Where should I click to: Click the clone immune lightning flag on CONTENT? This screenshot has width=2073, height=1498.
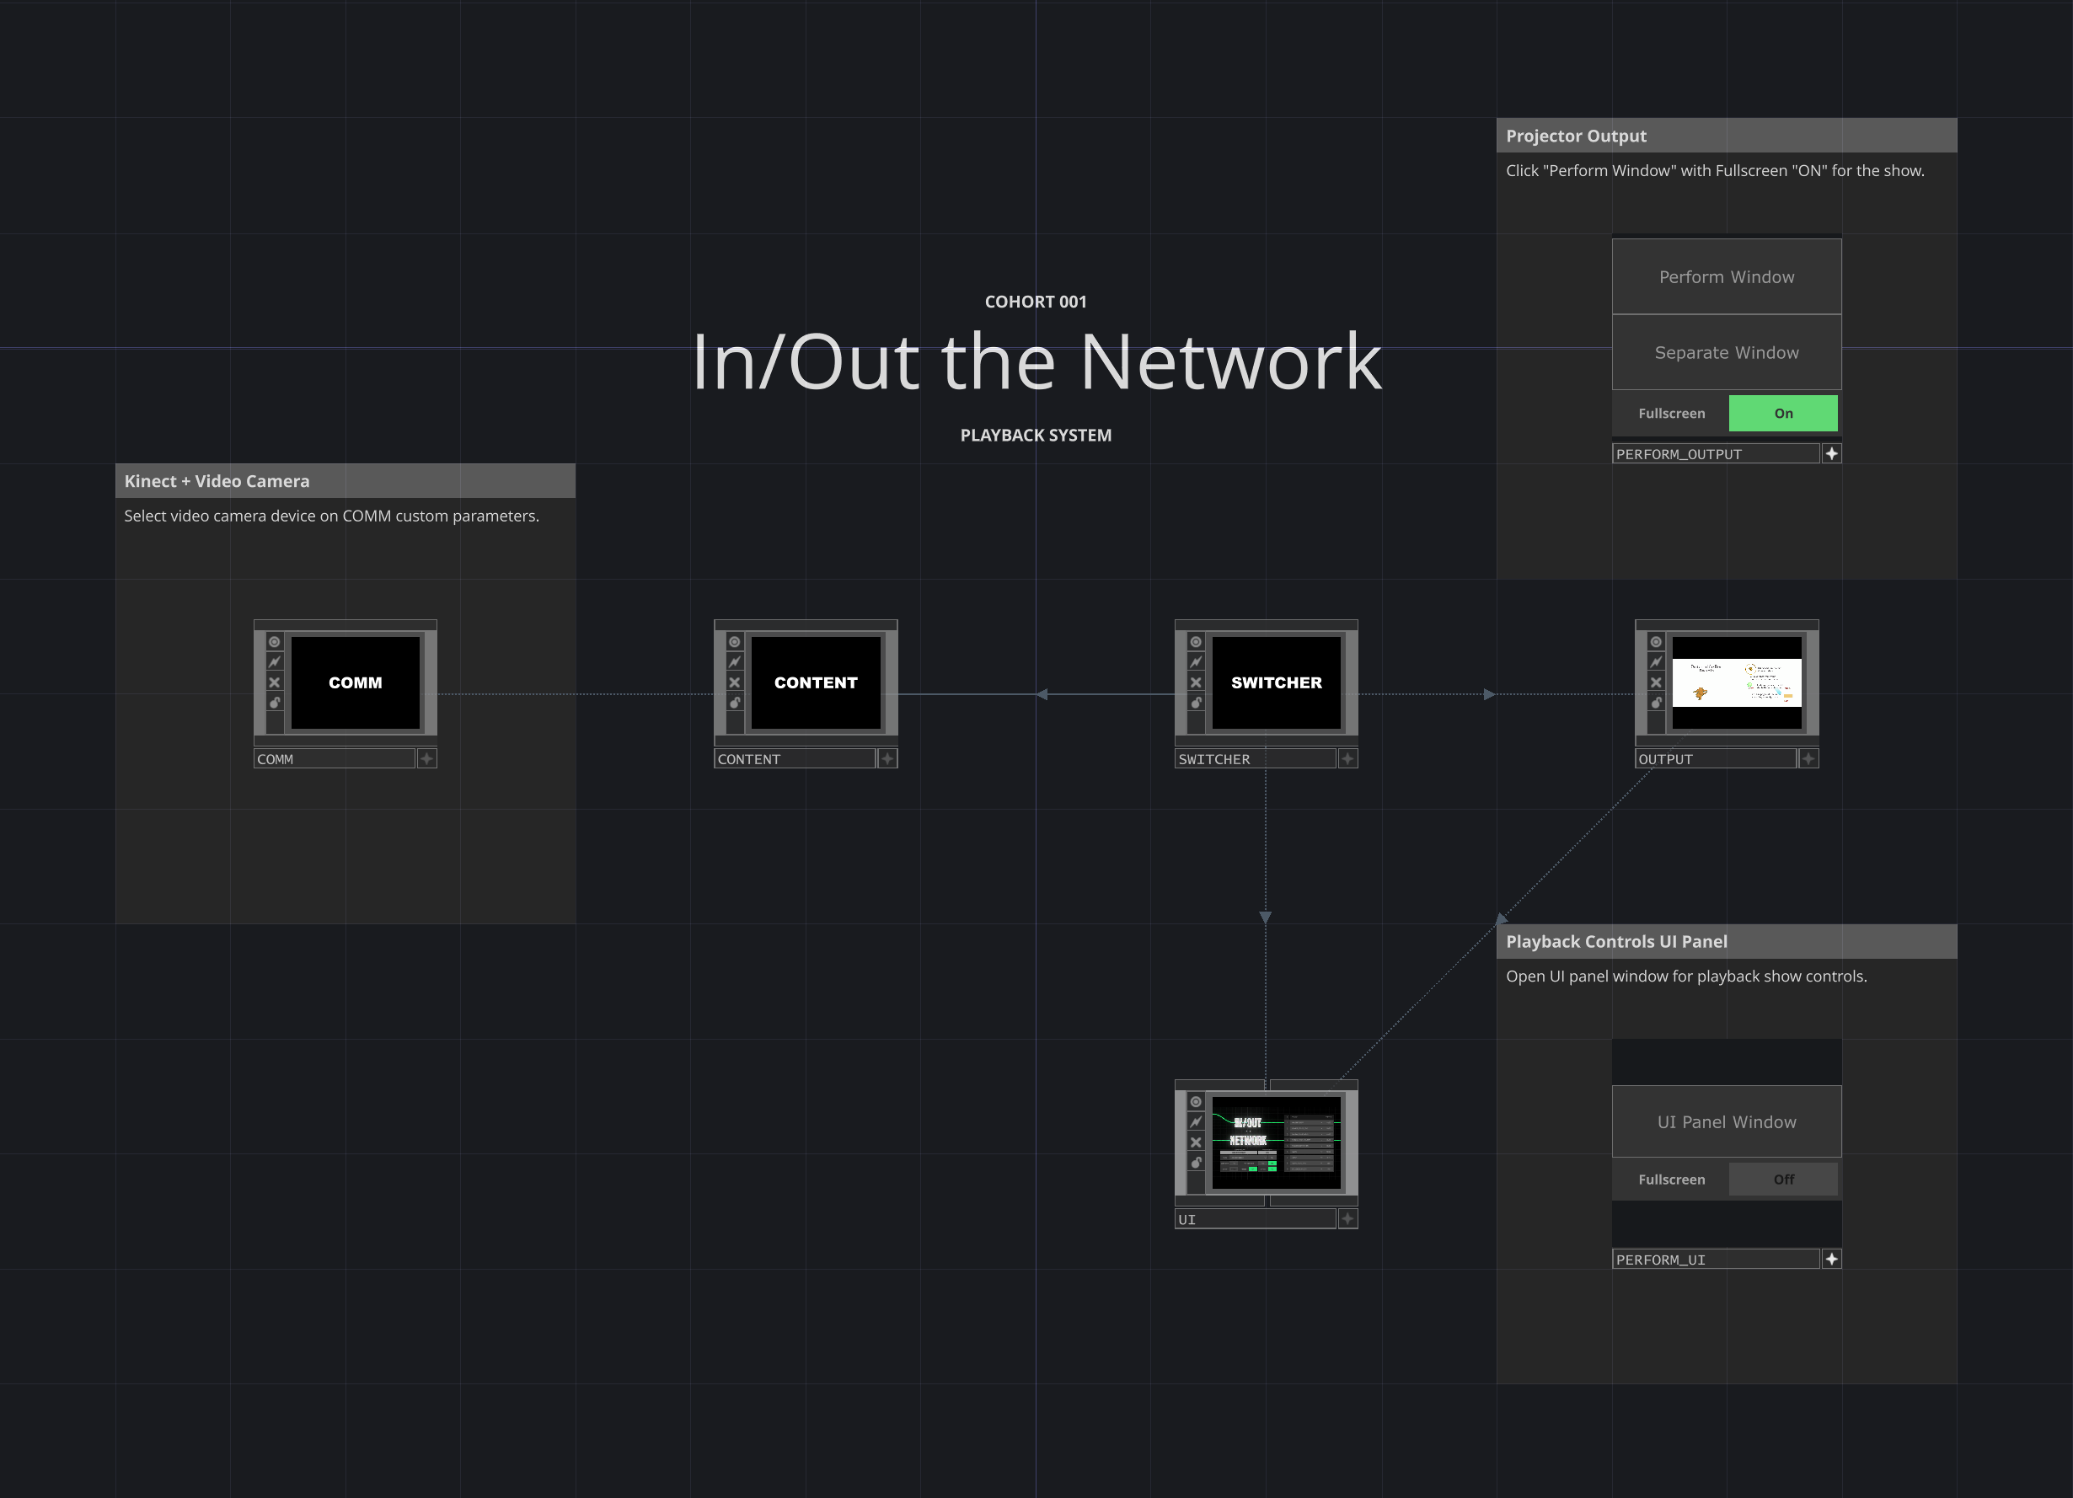pos(735,661)
